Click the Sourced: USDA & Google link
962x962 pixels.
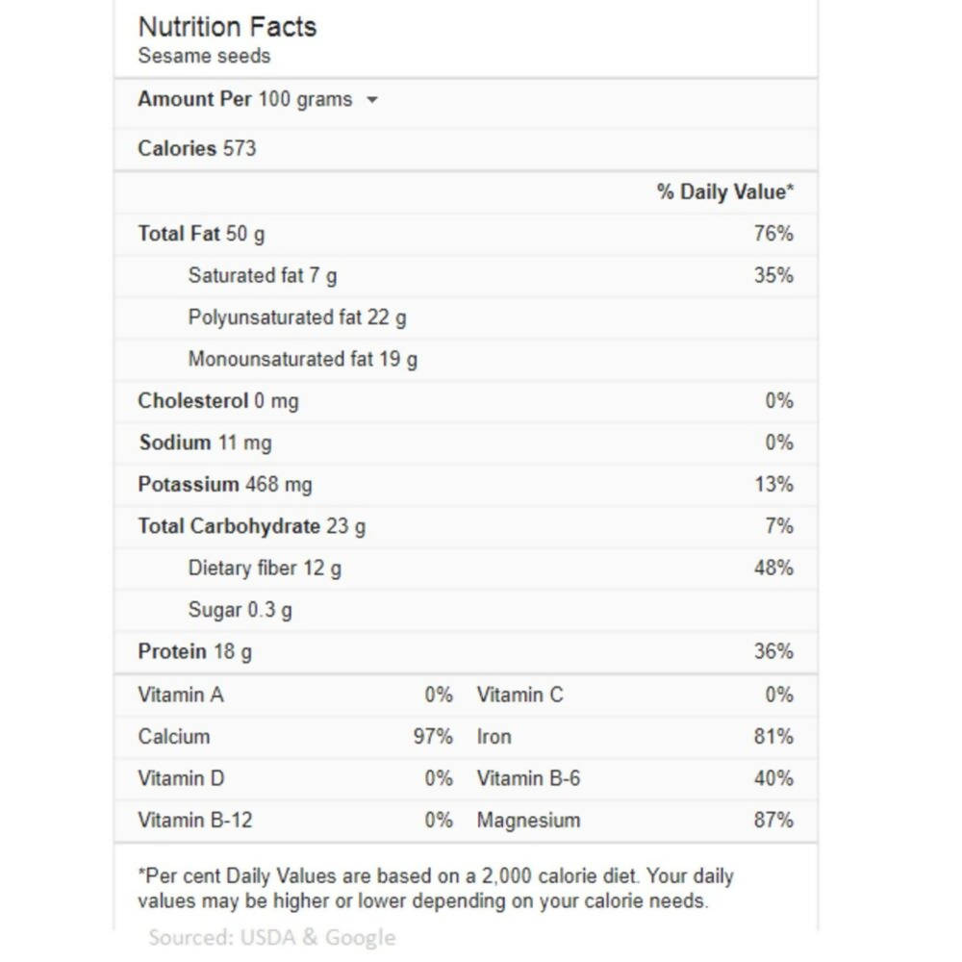(272, 937)
